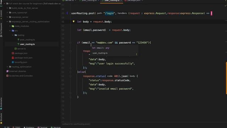
Task: Collapse the routing folder
Action: [13, 35]
